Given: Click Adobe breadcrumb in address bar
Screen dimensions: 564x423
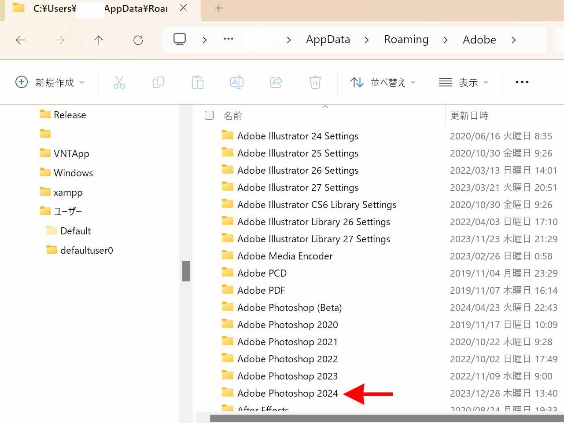Looking at the screenshot, I should (479, 40).
